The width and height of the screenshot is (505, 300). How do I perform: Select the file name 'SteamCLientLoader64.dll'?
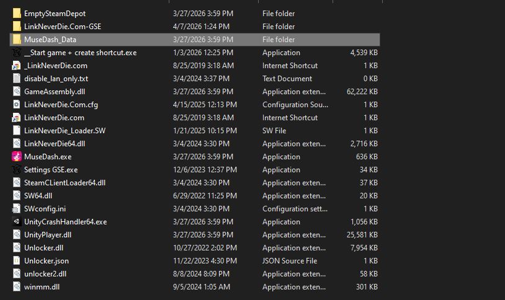pyautogui.click(x=65, y=183)
